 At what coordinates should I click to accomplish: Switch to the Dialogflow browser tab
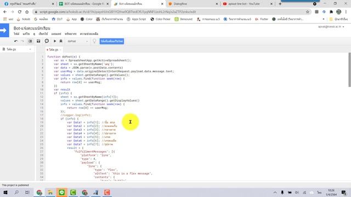tap(193, 4)
